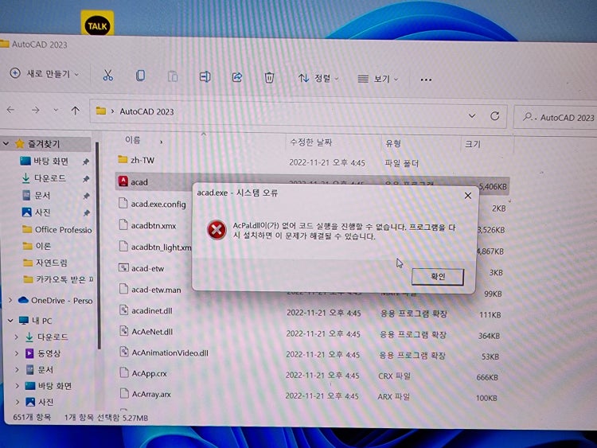Sort by 수정한 날짜 column header
The image size is (597, 448).
(x=310, y=142)
